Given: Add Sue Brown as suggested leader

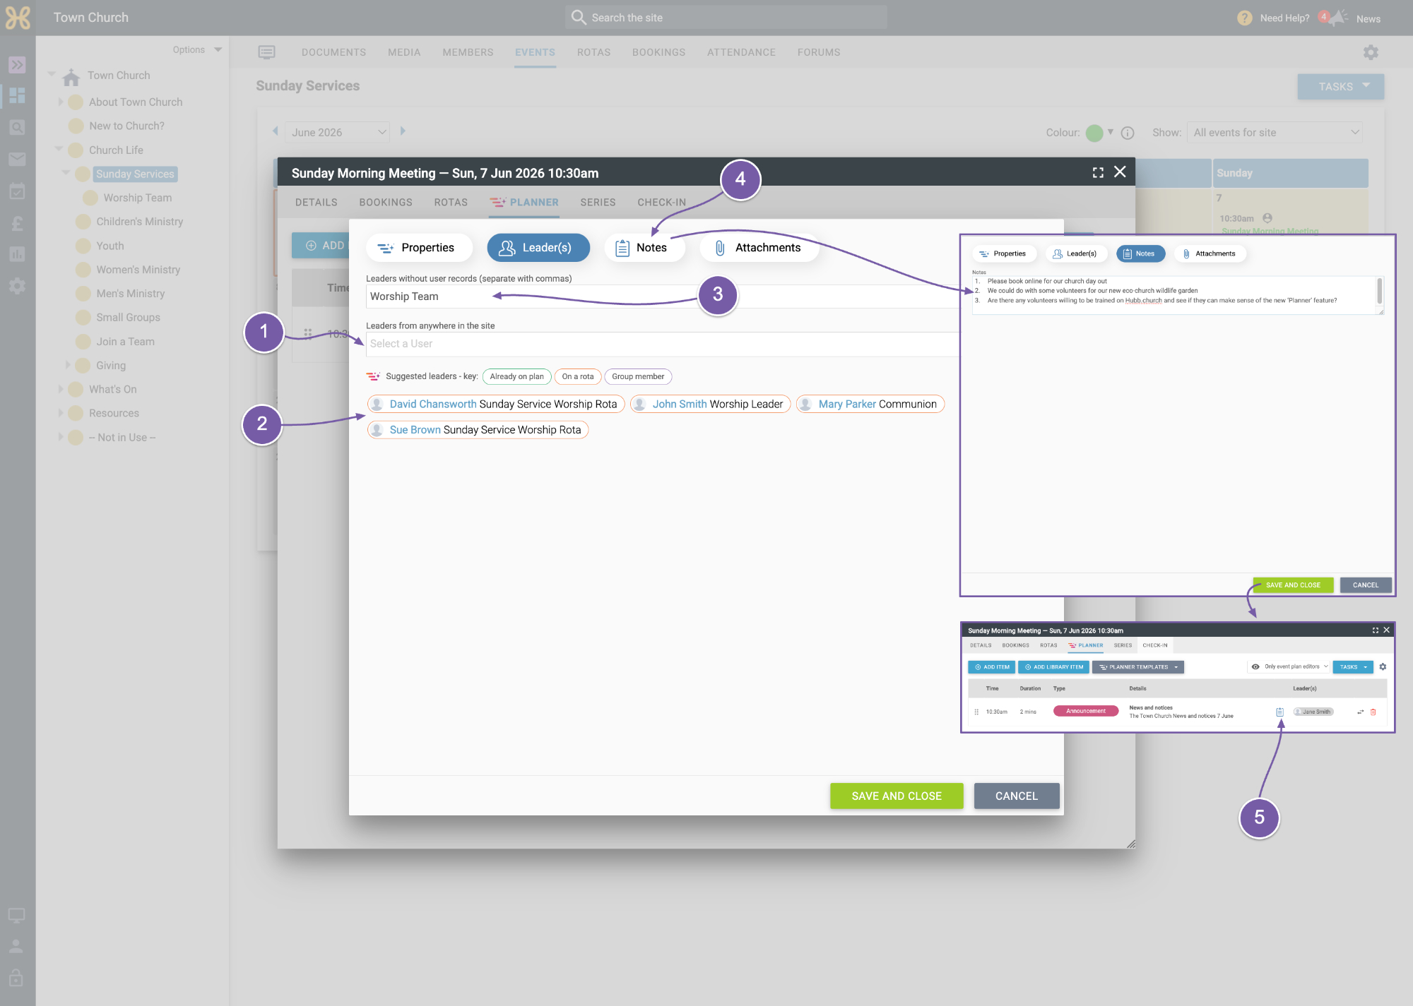Looking at the screenshot, I should 478,429.
